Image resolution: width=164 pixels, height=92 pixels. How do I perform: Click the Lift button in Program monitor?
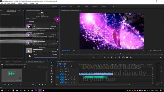click(x=124, y=57)
